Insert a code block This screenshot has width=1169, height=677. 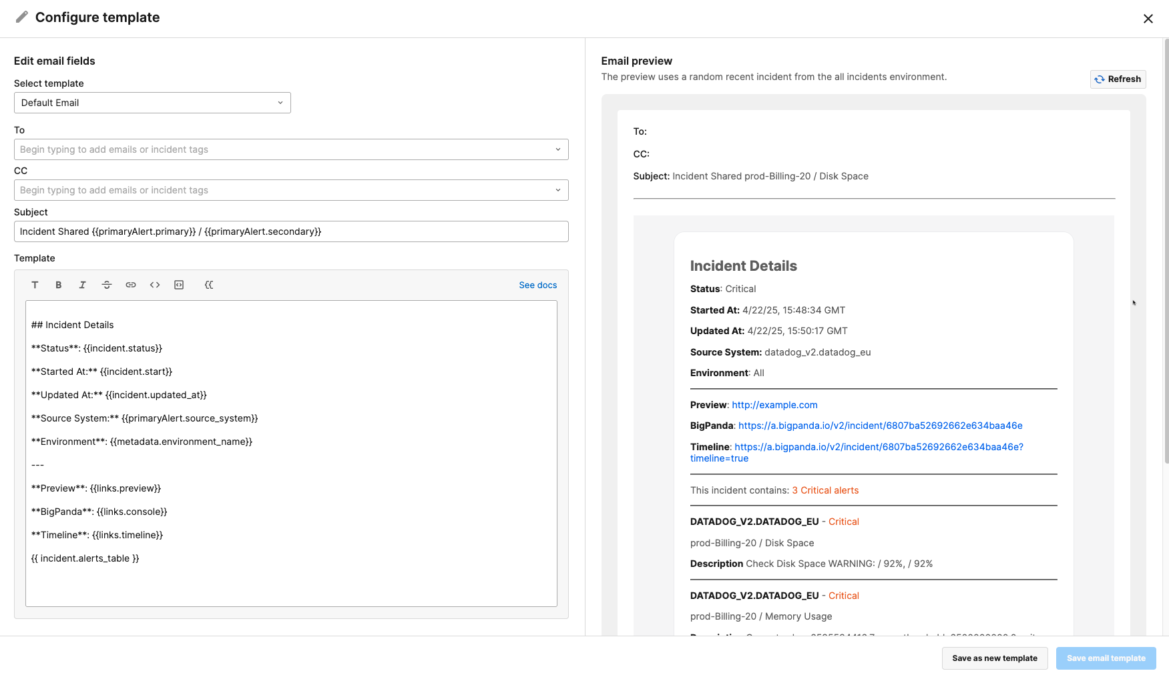point(178,285)
